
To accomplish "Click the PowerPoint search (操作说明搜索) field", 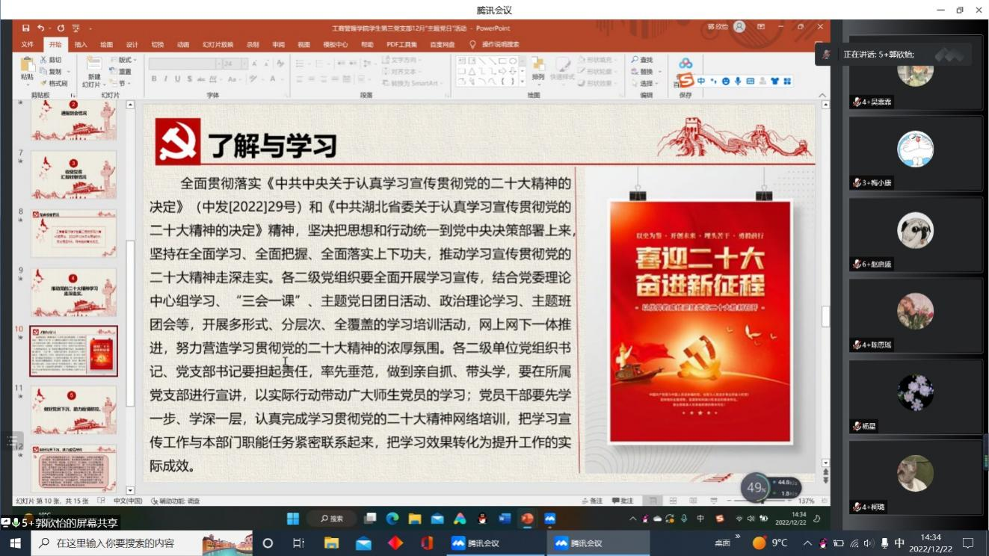I will (x=501, y=44).
